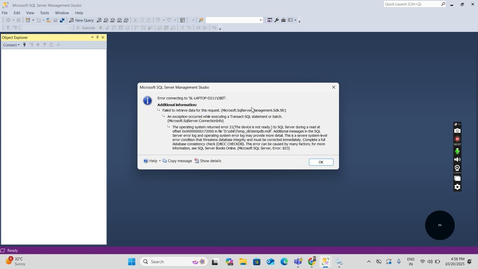Click the Save All toolbar icon
This screenshot has height=269, width=478.
click(x=62, y=20)
